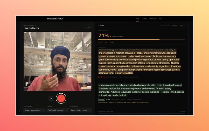Image resolution: width=209 pixels, height=131 pixels.
Task: Click the '0 / 80 words to next check' text
Action: coord(106,112)
